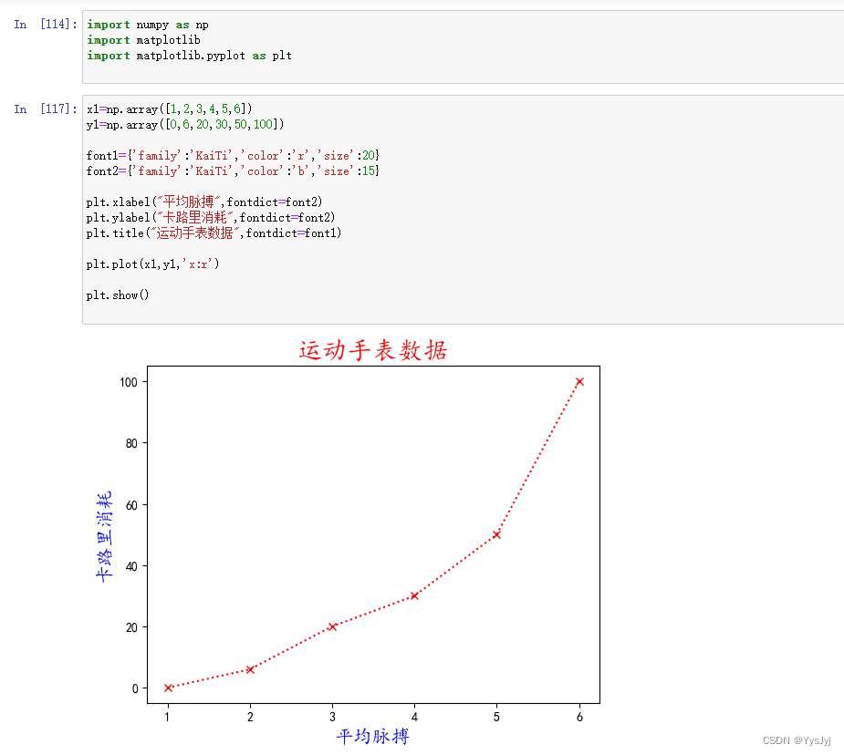Click the x-axis tick label 4
This screenshot has width=844, height=755.
(414, 717)
